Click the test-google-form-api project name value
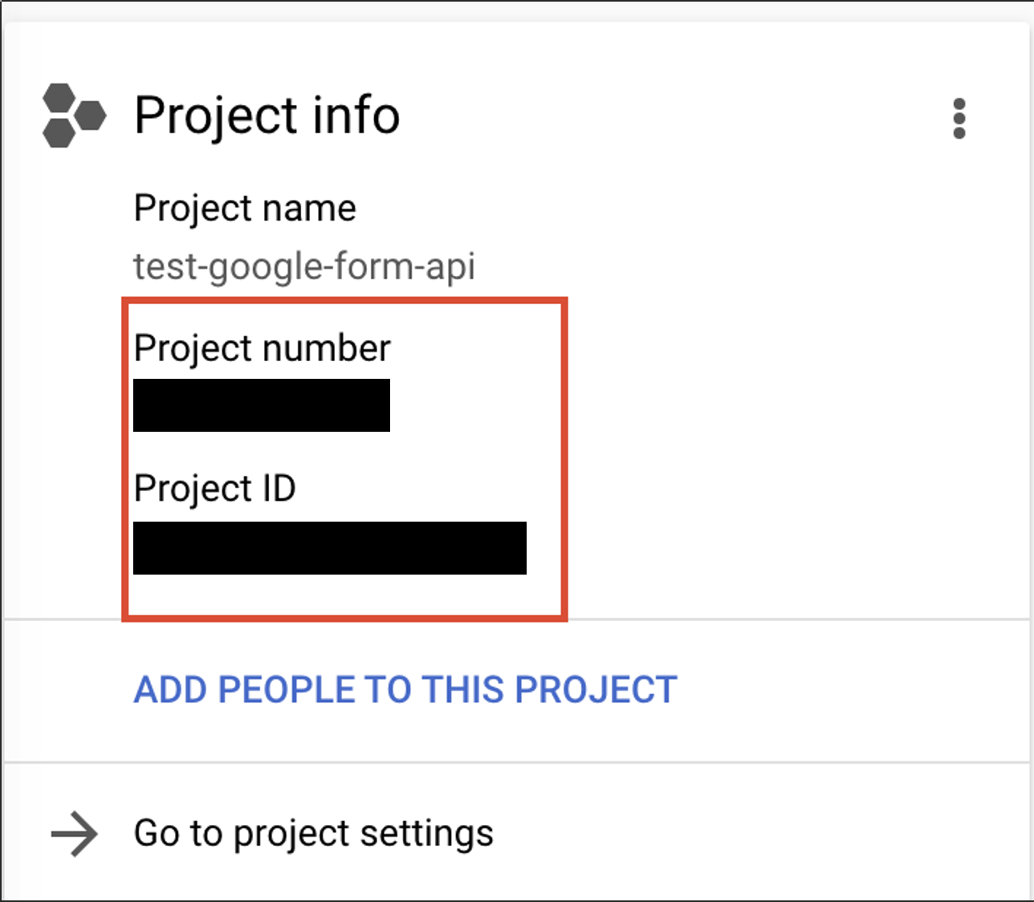This screenshot has height=902, width=1034. coord(304,266)
